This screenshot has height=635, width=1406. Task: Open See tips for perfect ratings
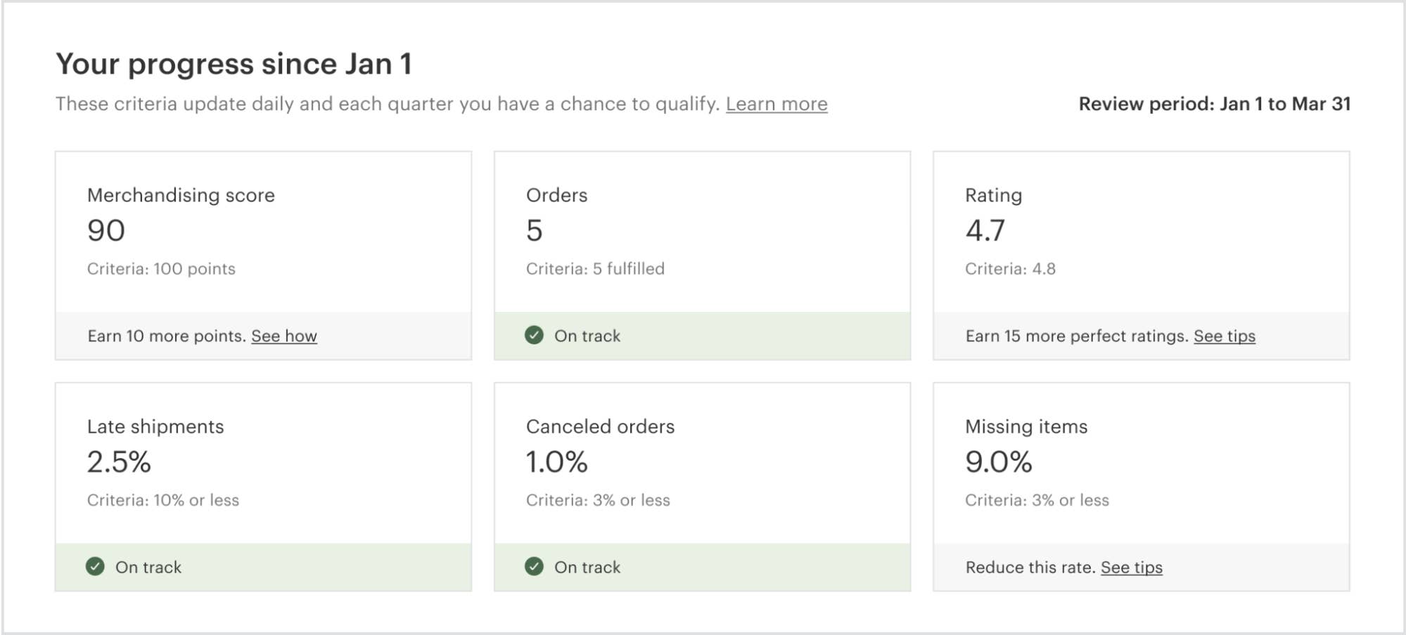coord(1224,336)
